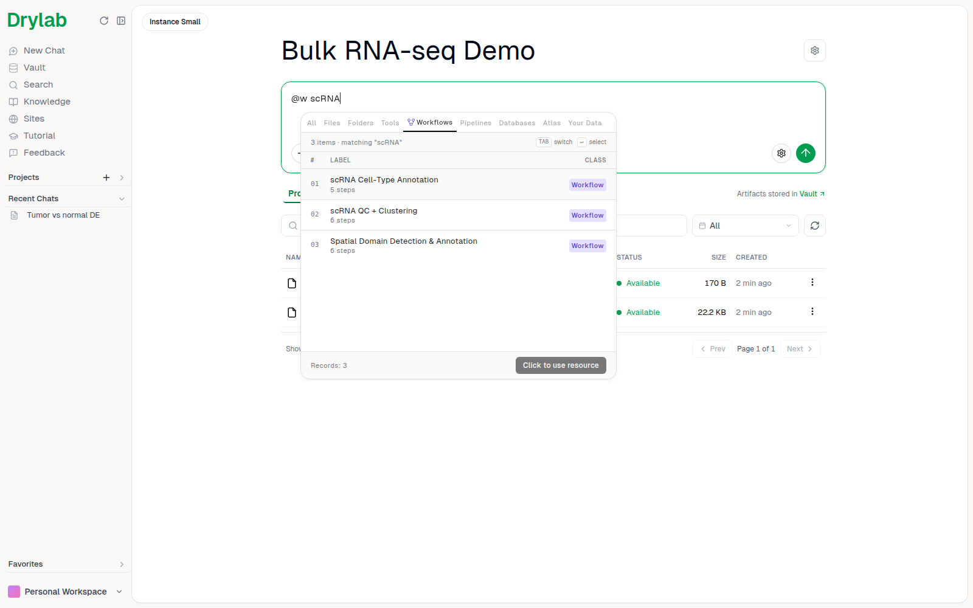973x608 pixels.
Task: Open the Knowledge section
Action: click(x=40, y=102)
